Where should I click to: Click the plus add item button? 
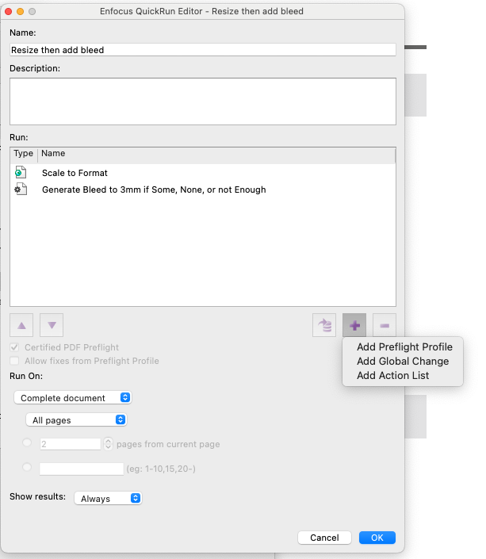click(x=354, y=325)
